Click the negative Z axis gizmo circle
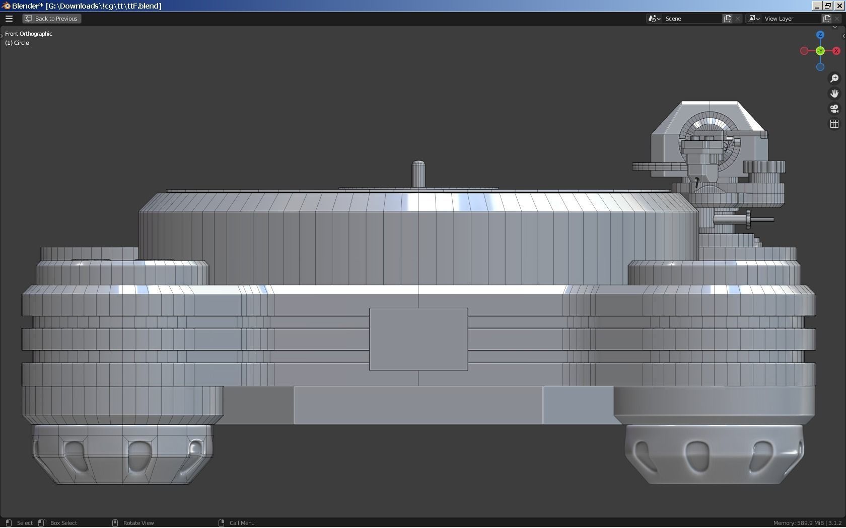 coord(820,67)
